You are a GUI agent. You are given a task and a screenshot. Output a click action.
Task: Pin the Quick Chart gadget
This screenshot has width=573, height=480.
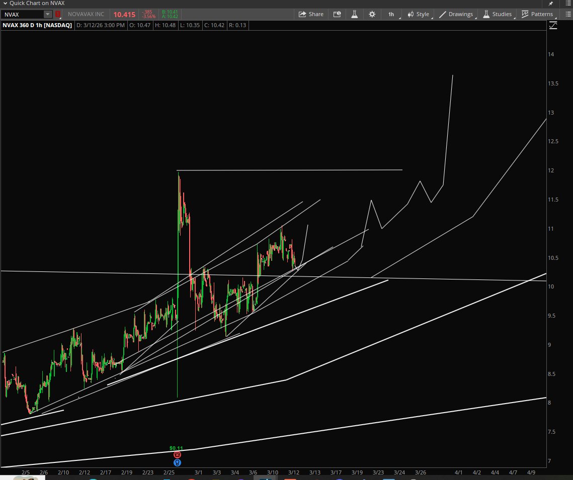coord(551,4)
